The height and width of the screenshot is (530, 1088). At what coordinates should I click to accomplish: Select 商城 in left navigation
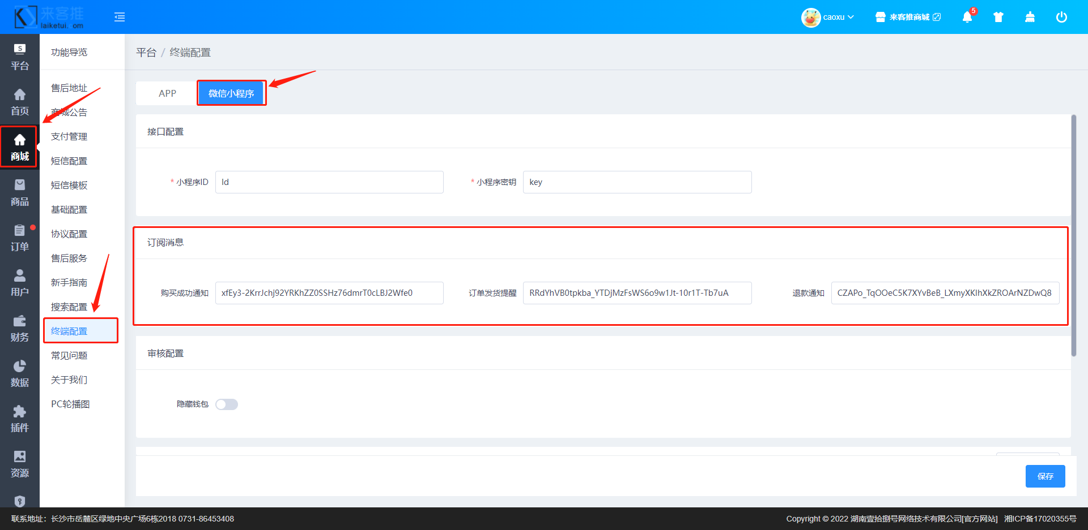[20, 147]
